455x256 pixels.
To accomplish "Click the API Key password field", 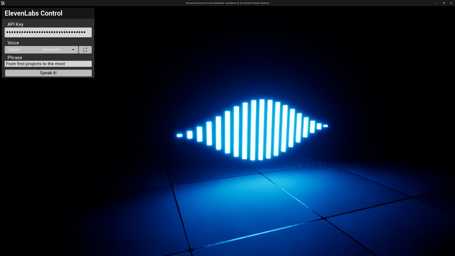I will [x=48, y=32].
